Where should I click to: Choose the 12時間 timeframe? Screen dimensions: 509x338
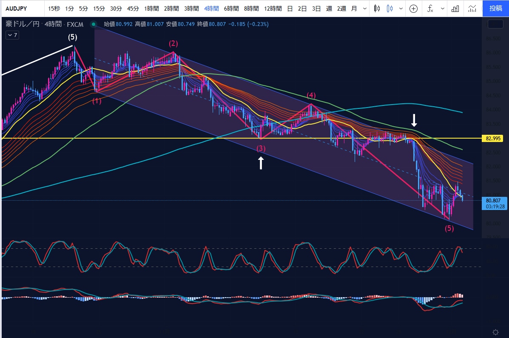(273, 9)
